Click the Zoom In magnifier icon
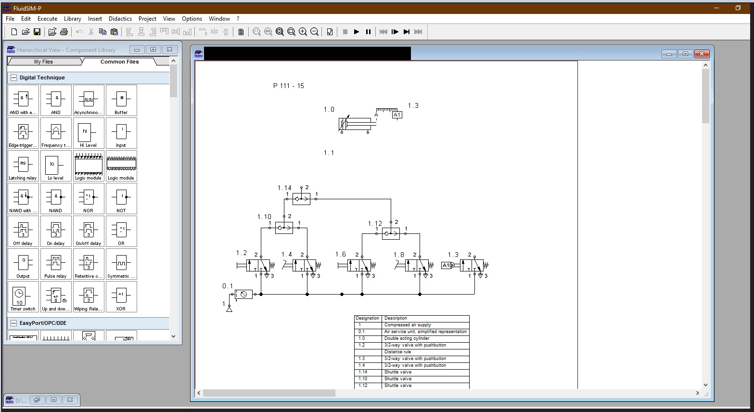Image resolution: width=754 pixels, height=412 pixels. pos(303,32)
